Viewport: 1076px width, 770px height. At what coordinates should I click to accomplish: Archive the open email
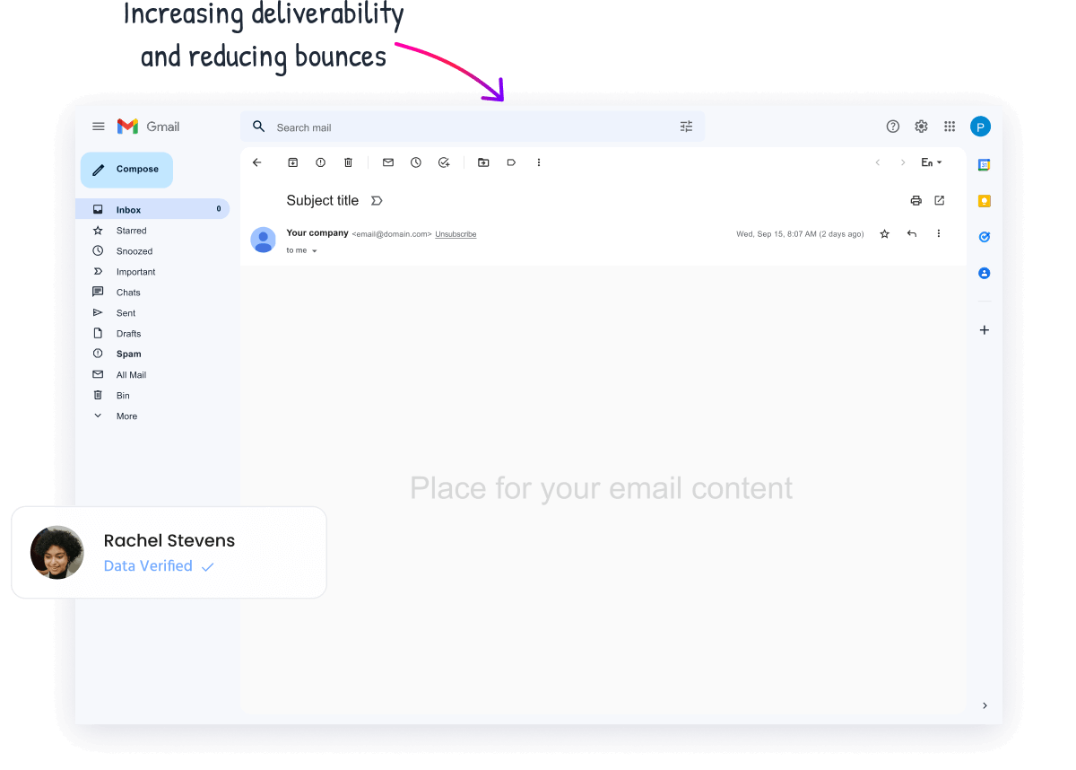click(292, 162)
